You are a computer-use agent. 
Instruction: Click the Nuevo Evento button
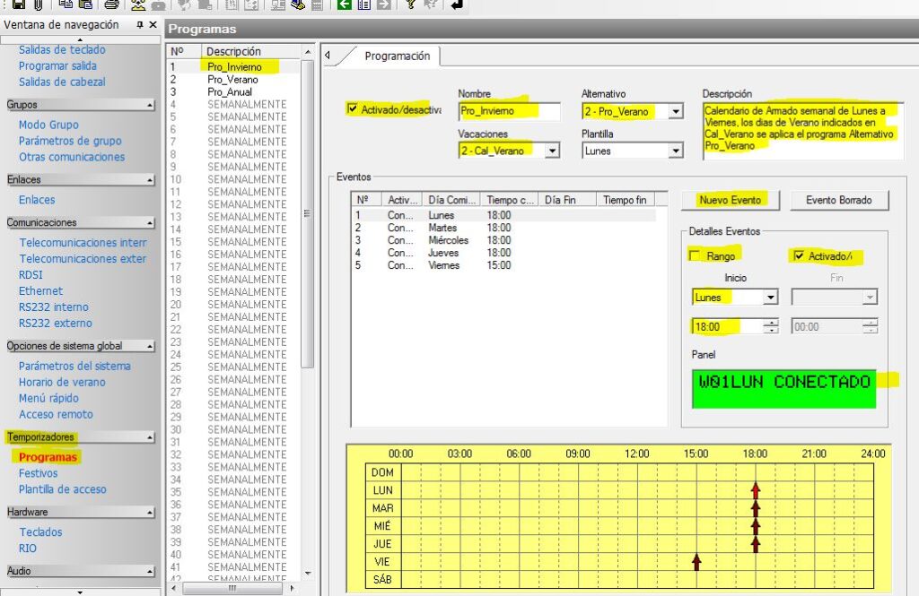pos(731,200)
